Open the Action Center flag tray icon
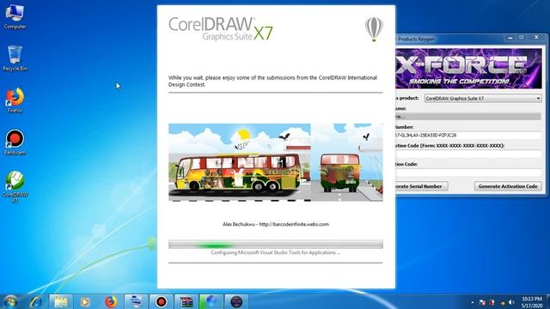The height and width of the screenshot is (309, 550). 483,302
